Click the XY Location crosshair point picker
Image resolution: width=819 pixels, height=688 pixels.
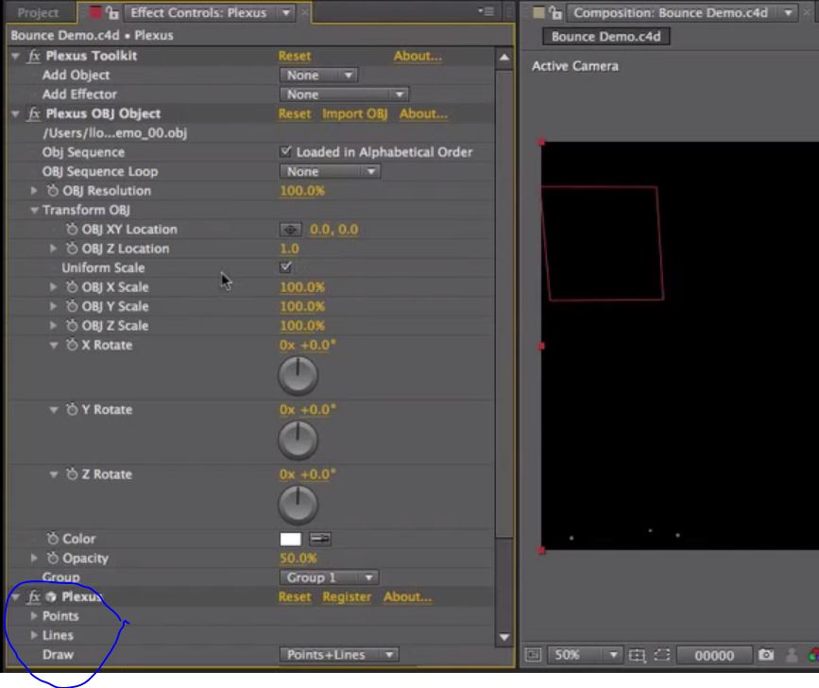click(x=290, y=230)
